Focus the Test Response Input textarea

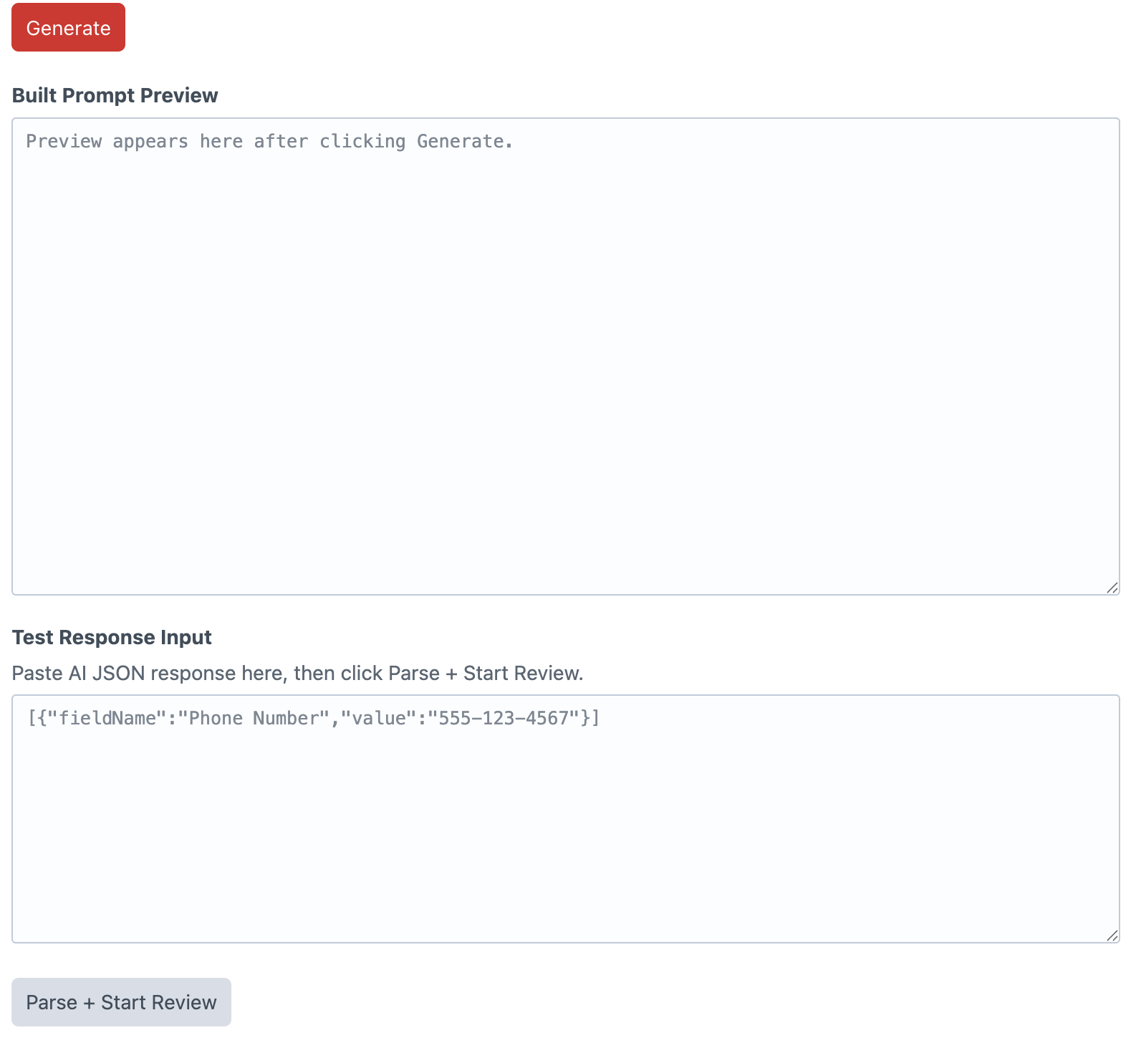tap(566, 819)
